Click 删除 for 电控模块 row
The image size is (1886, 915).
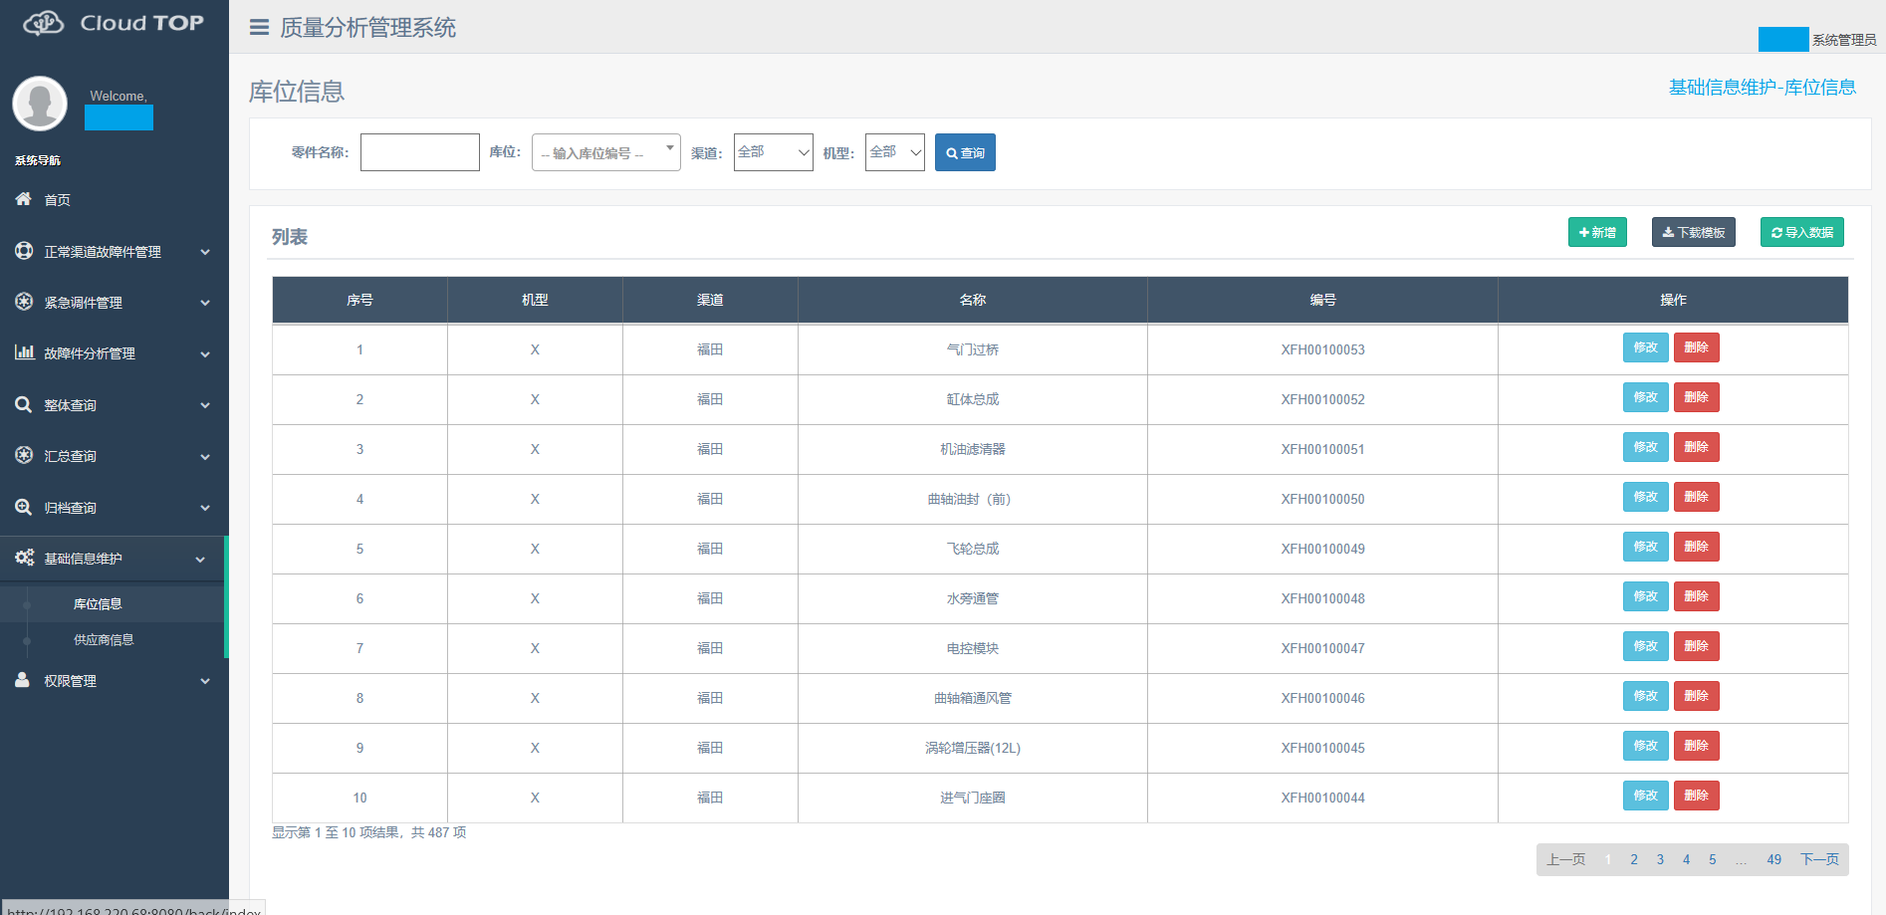(1697, 646)
